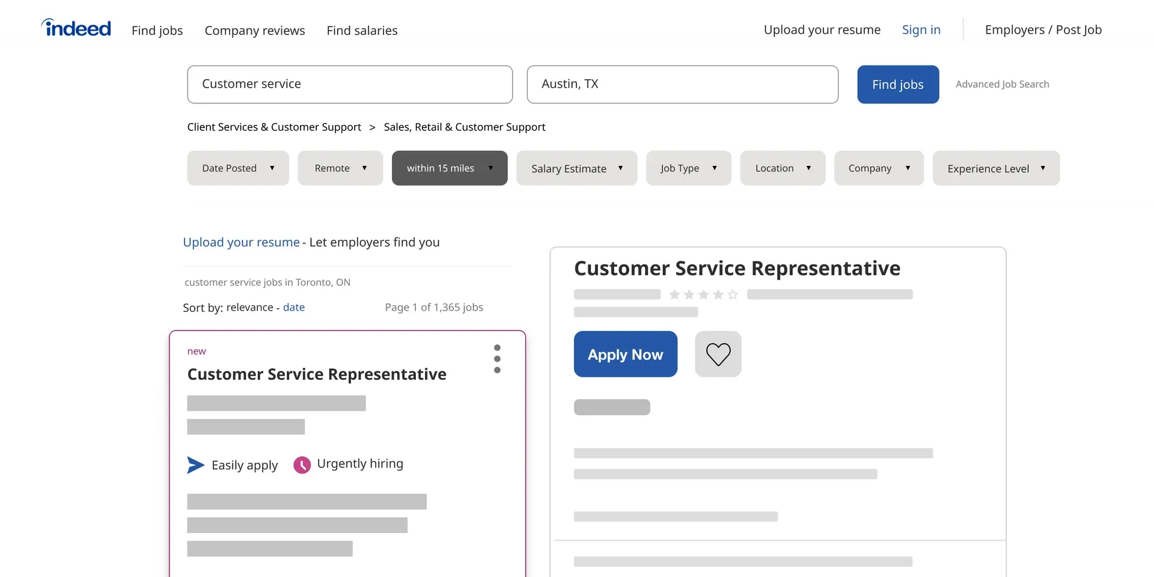Expand the Location filter

coord(783,168)
